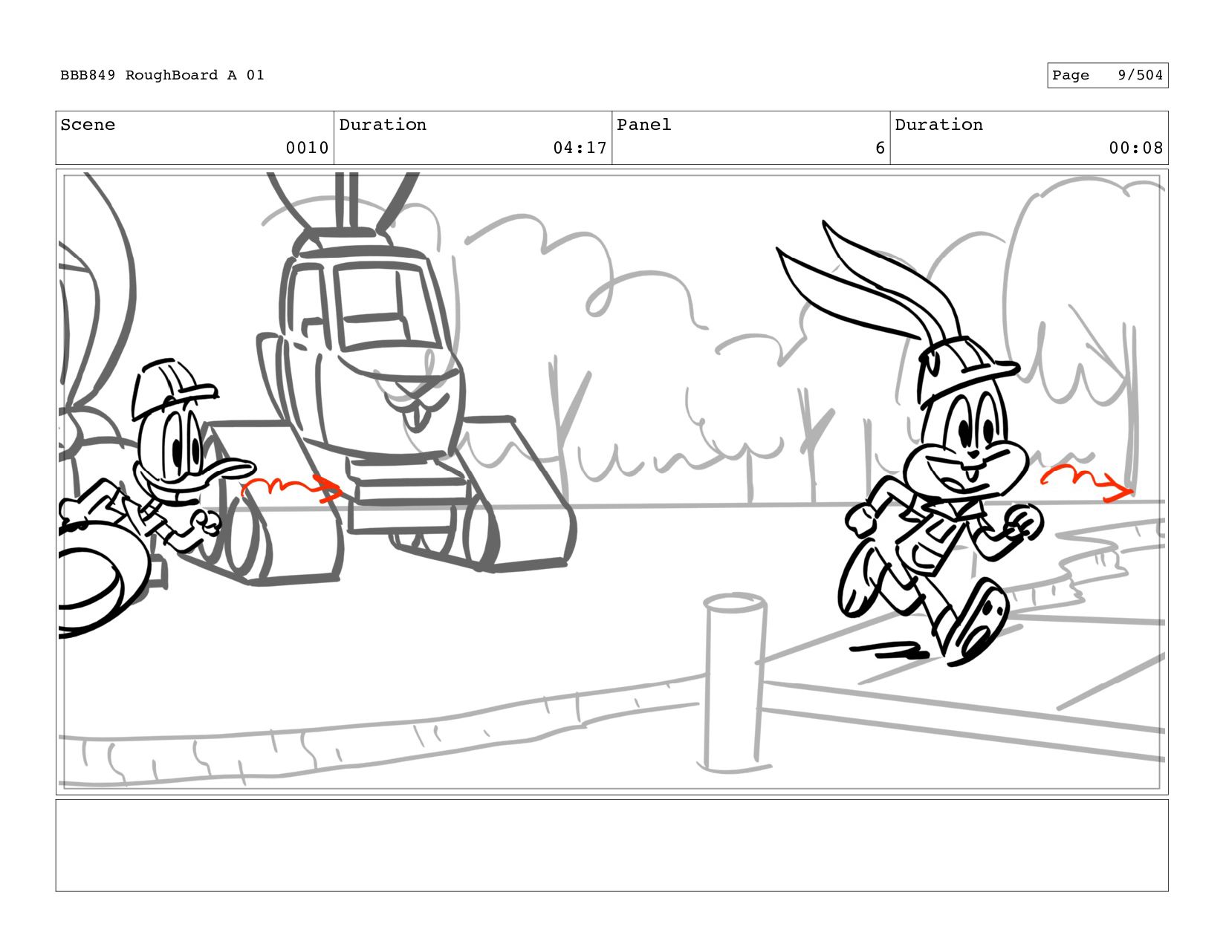Click the 'Page 9/504' page indicator box
The image size is (1226, 947).
(x=1107, y=75)
